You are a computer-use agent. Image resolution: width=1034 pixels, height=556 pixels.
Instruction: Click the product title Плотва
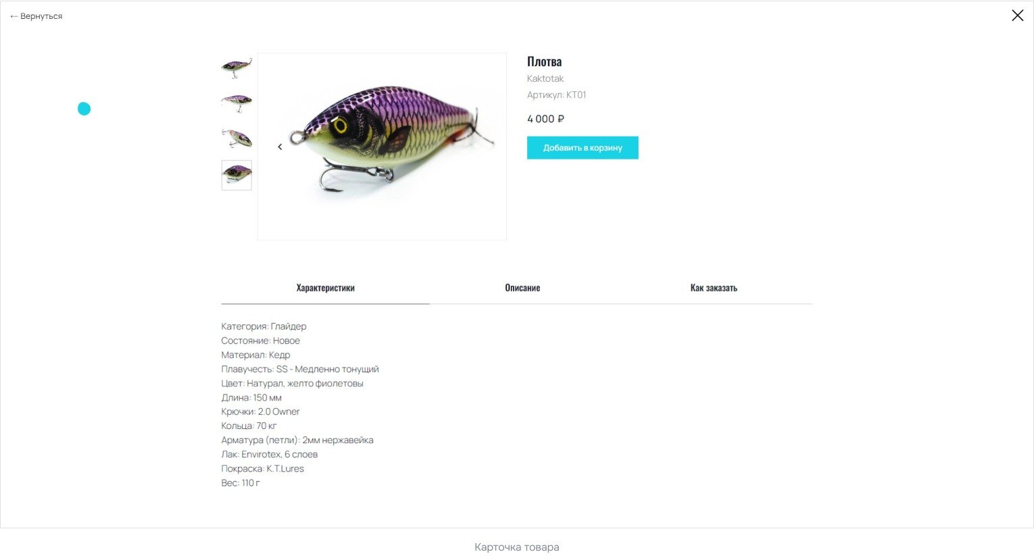point(544,61)
